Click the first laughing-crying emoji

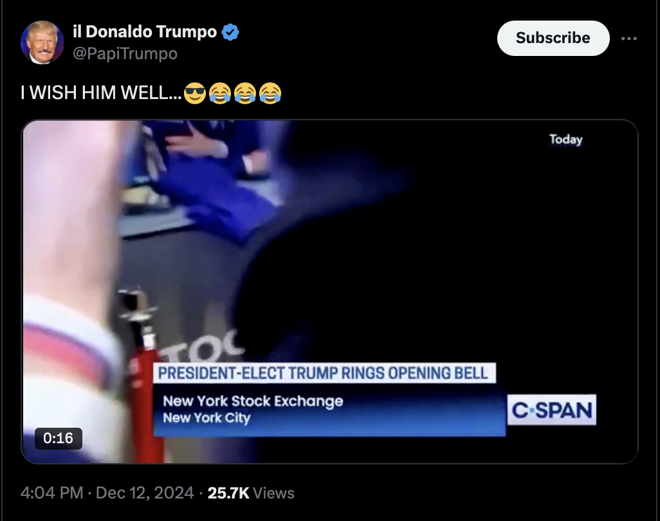(x=220, y=93)
